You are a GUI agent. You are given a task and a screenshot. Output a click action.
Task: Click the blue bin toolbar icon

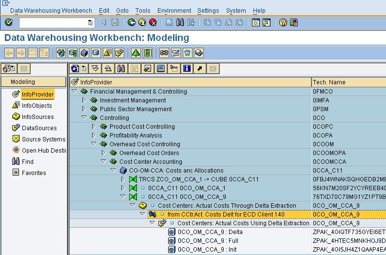[x=187, y=53]
